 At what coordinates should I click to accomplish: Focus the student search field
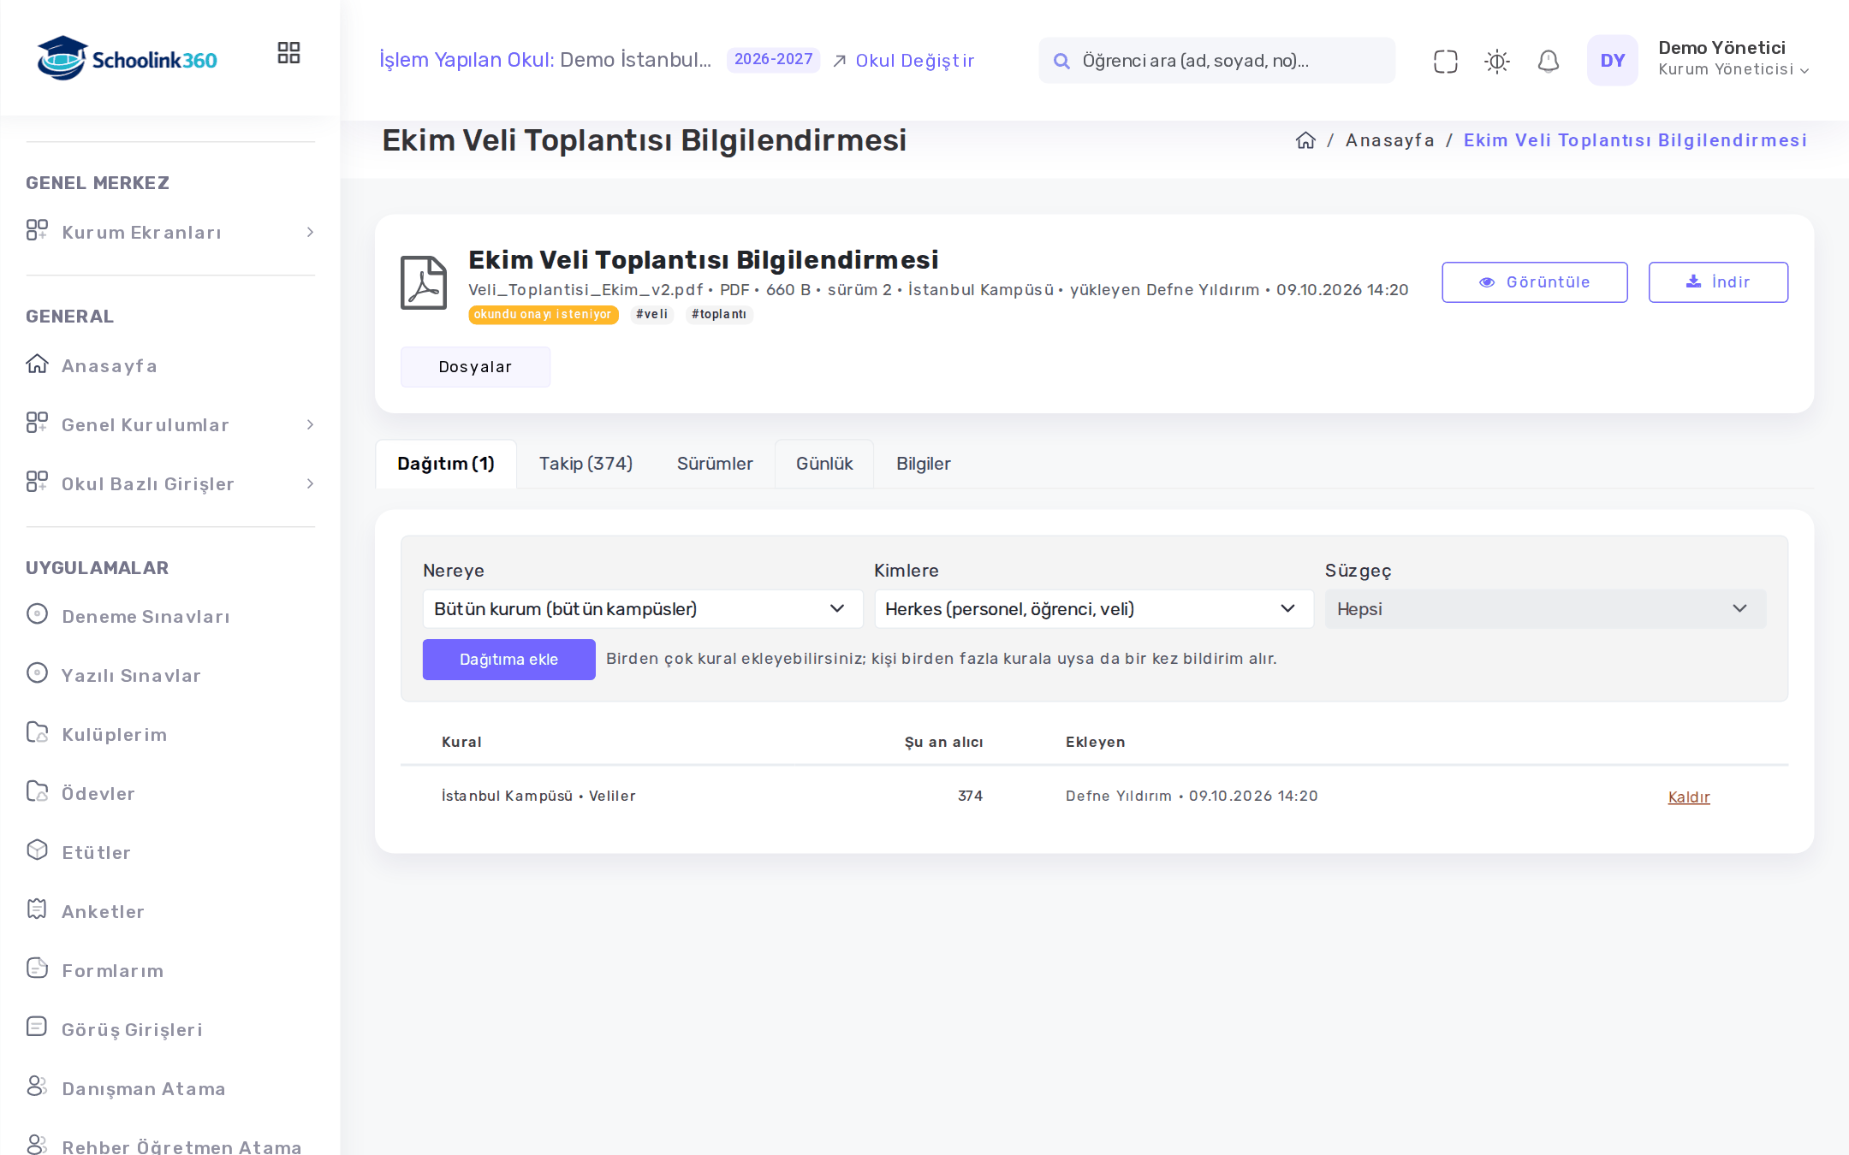(1216, 61)
